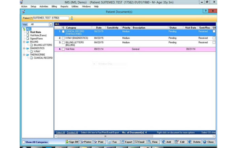The height and width of the screenshot is (148, 237).
Task: Tick the select checkbox for BILLING LETTERS row
Action: [63, 43]
